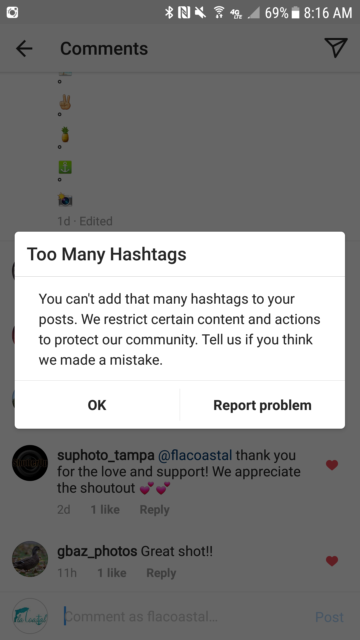The width and height of the screenshot is (360, 640).
Task: Tap Report problem in the dialog
Action: [x=262, y=405]
